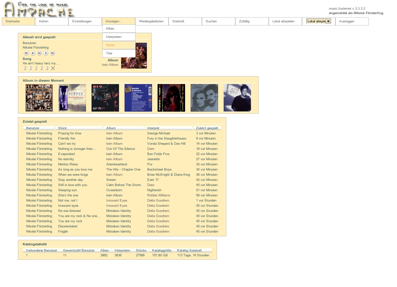The width and height of the screenshot is (397, 287).
Task: Open artist Robbie Williams
Action: 159,195
